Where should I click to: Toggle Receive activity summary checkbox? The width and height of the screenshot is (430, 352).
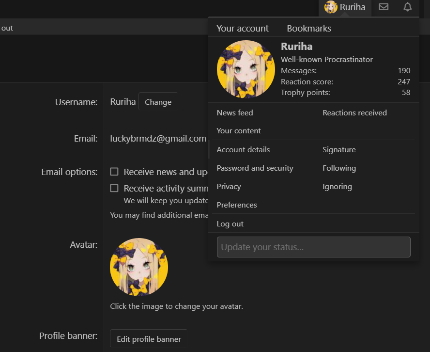(114, 188)
